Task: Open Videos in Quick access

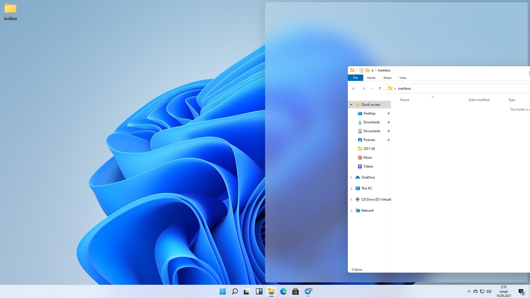Action: point(368,166)
